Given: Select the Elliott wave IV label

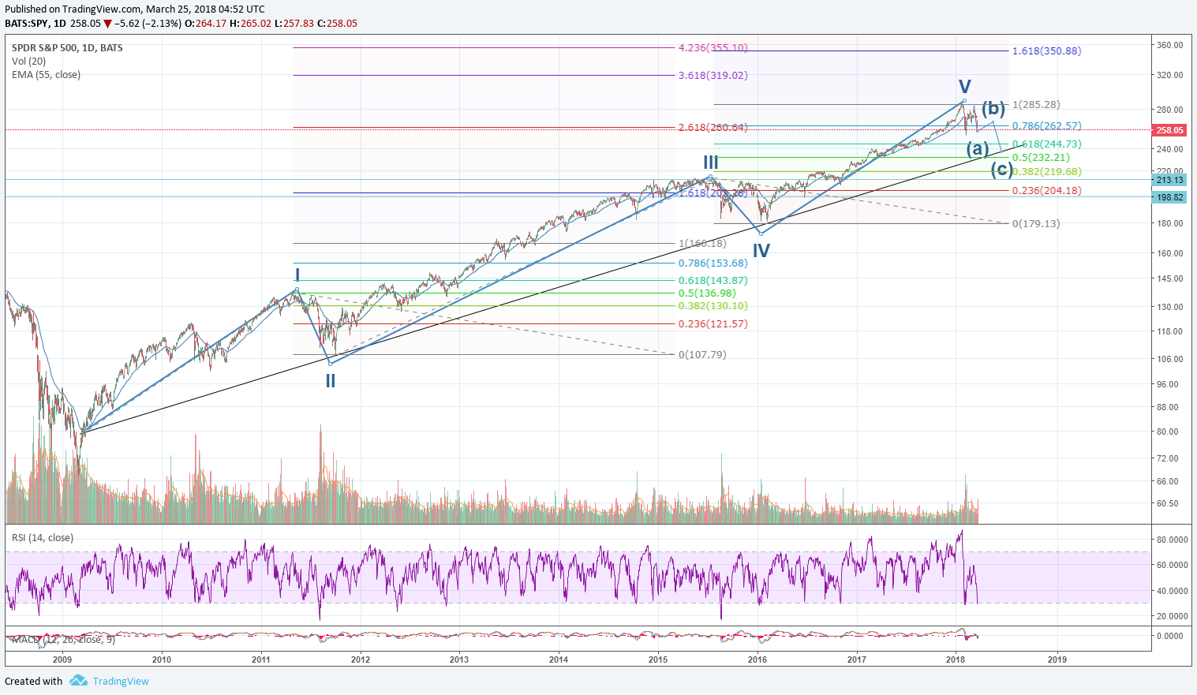Looking at the screenshot, I should (761, 251).
